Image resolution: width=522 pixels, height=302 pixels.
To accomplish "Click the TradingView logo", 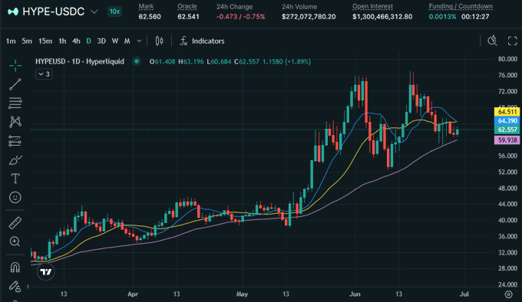I will tap(45, 272).
